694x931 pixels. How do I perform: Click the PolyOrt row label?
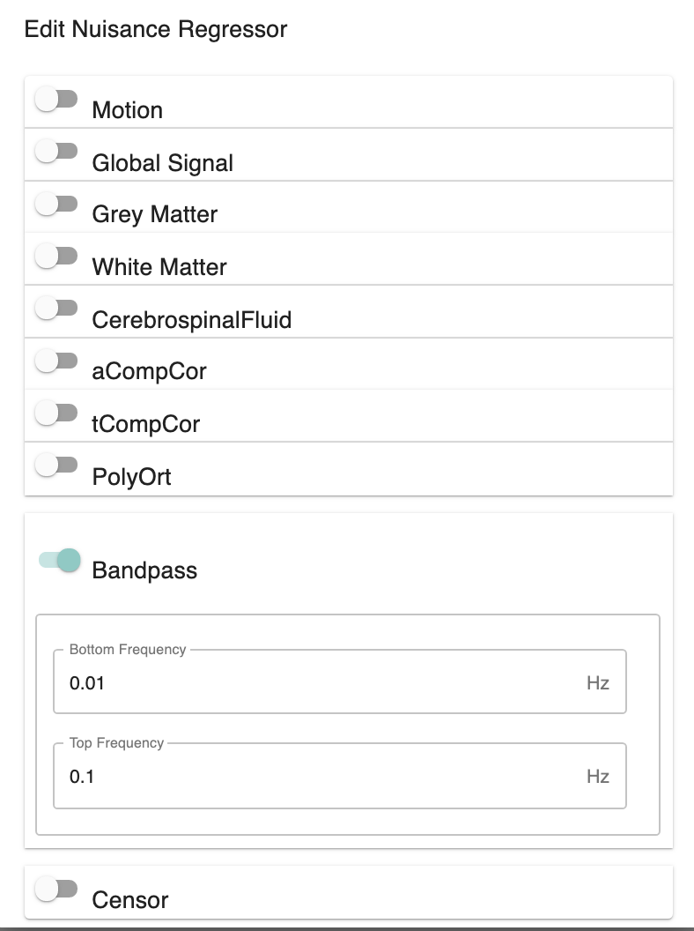coord(131,477)
